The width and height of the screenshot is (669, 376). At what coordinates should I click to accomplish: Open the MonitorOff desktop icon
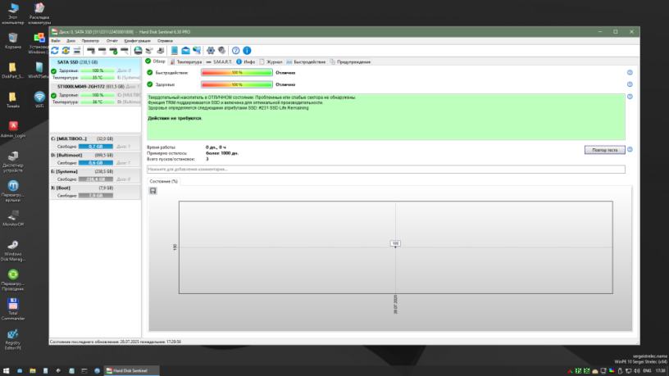coord(13,218)
